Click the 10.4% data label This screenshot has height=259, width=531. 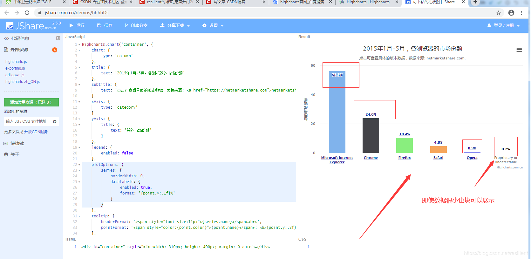tap(405, 134)
